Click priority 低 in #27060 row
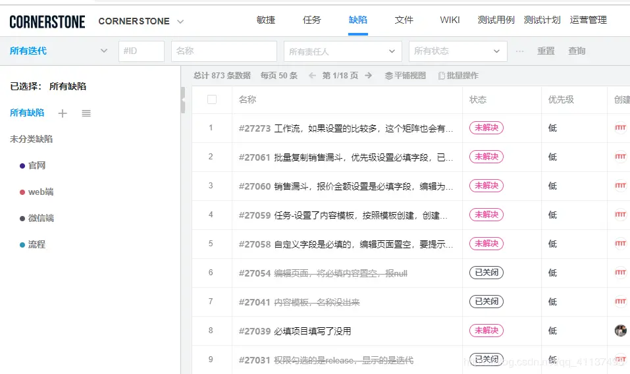 tap(552, 186)
